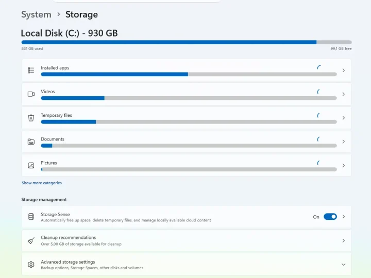Click the Cleanup recommendations title
The height and width of the screenshot is (278, 371).
click(69, 237)
